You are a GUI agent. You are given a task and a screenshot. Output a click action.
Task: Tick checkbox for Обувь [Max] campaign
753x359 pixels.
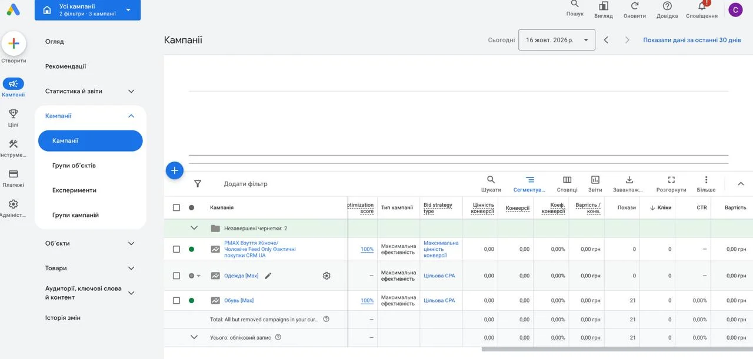click(x=176, y=300)
